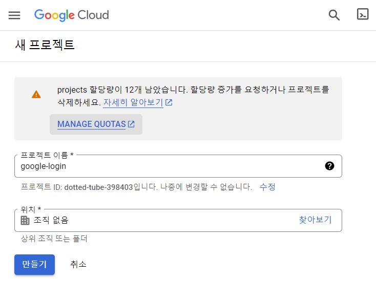Activate Cloud Shell terminal icon
This screenshot has height=301, width=376.
pos(363,14)
